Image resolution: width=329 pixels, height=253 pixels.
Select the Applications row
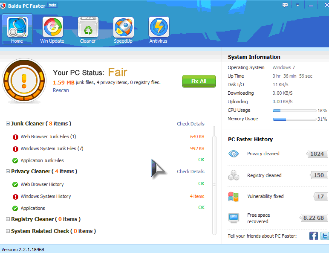click(109, 208)
